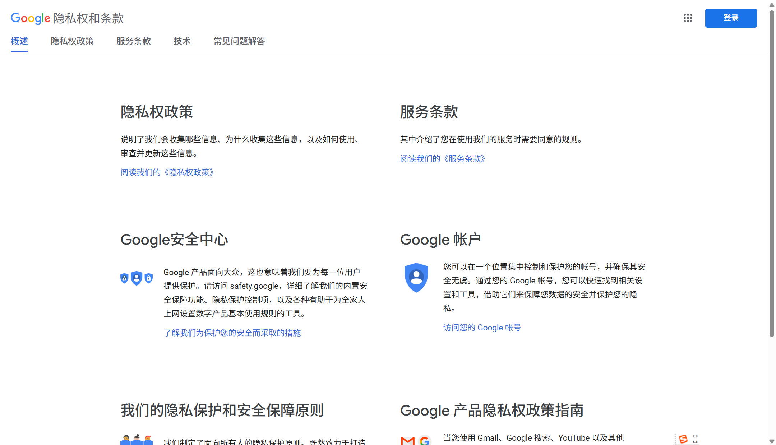Click the blue 登录 button
The image size is (776, 445).
click(x=731, y=18)
